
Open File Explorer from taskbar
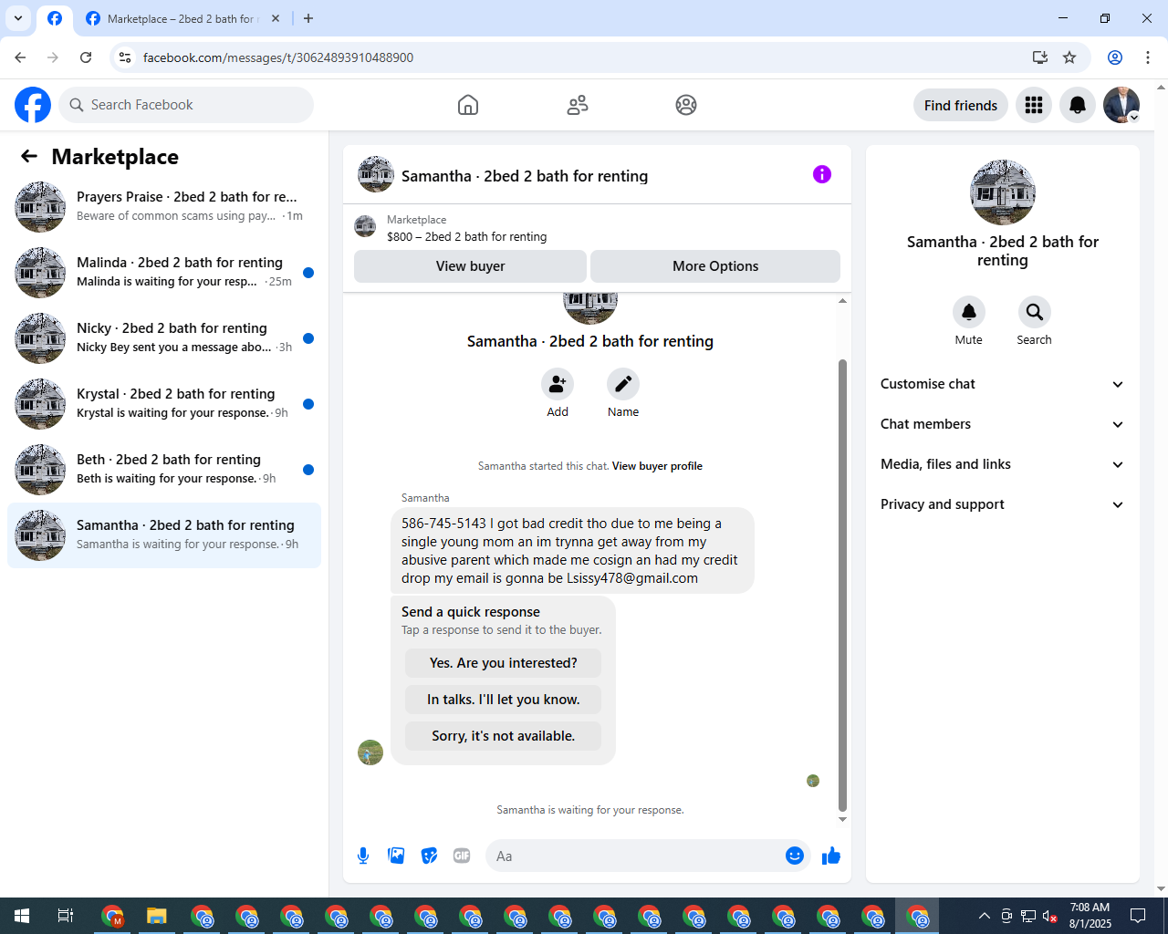(157, 916)
